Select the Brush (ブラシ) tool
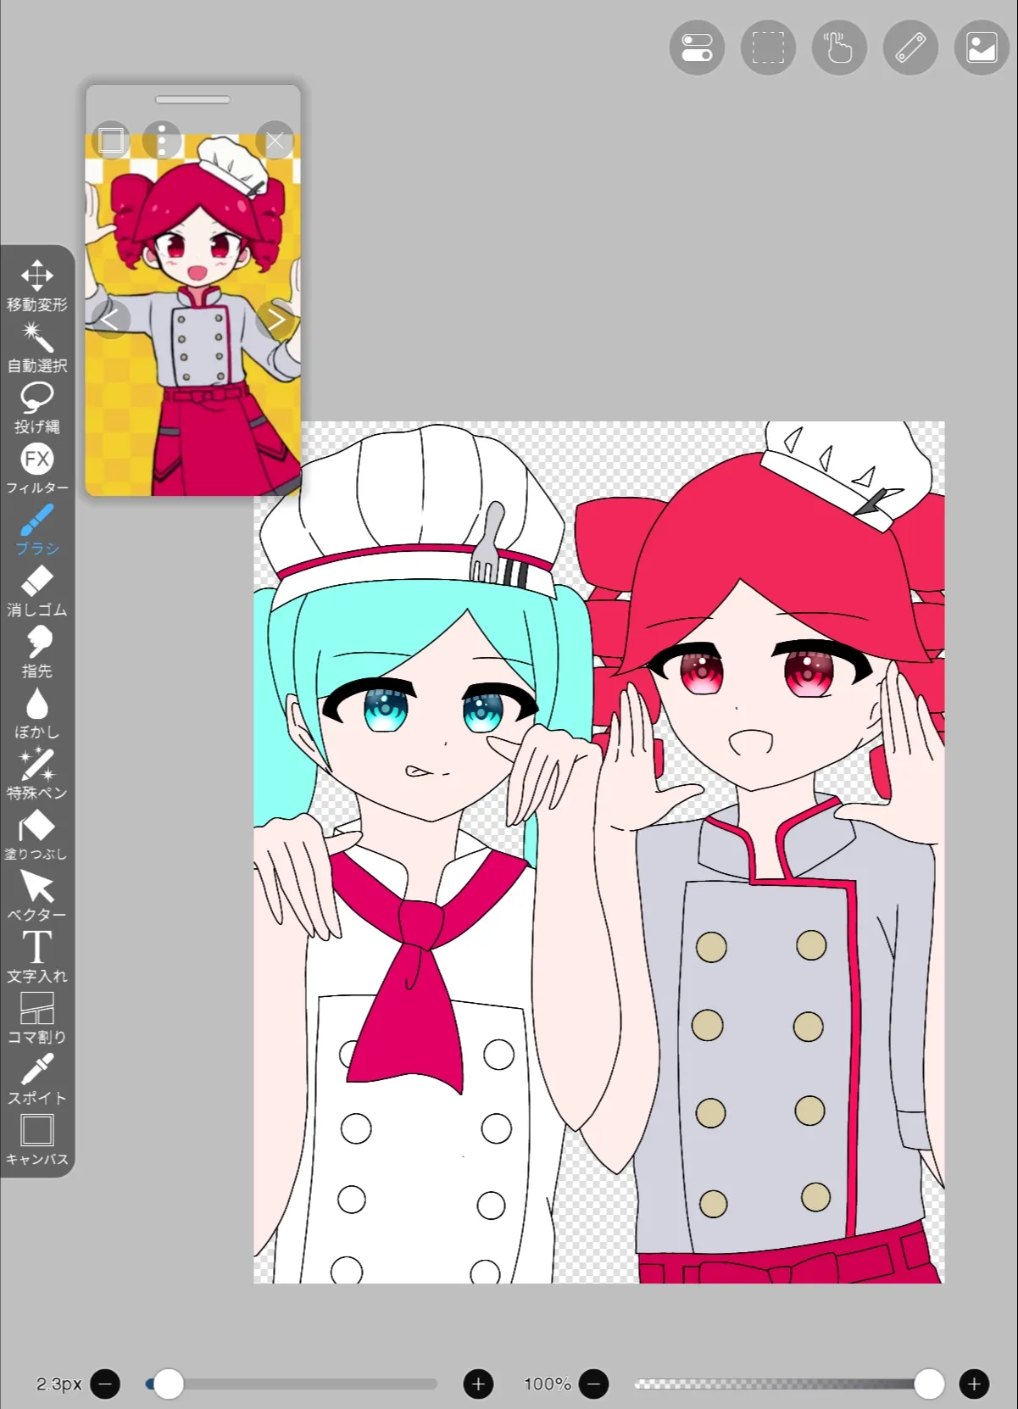Screen dimensions: 1018x1409 point(37,530)
